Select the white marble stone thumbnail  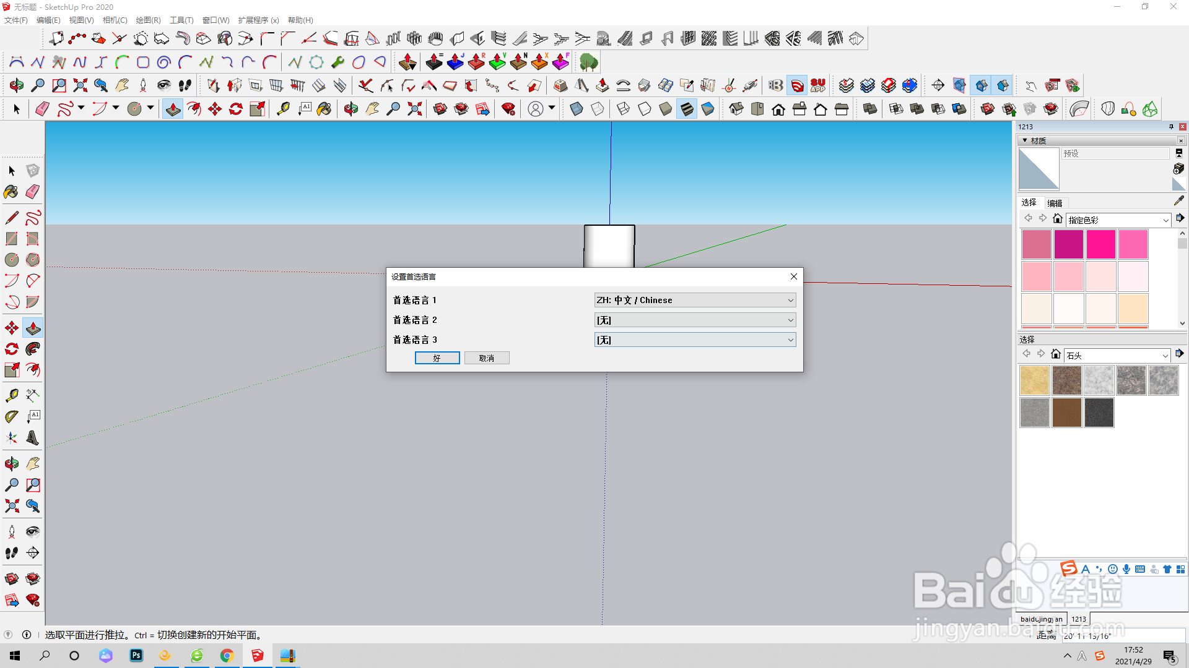point(1099,380)
